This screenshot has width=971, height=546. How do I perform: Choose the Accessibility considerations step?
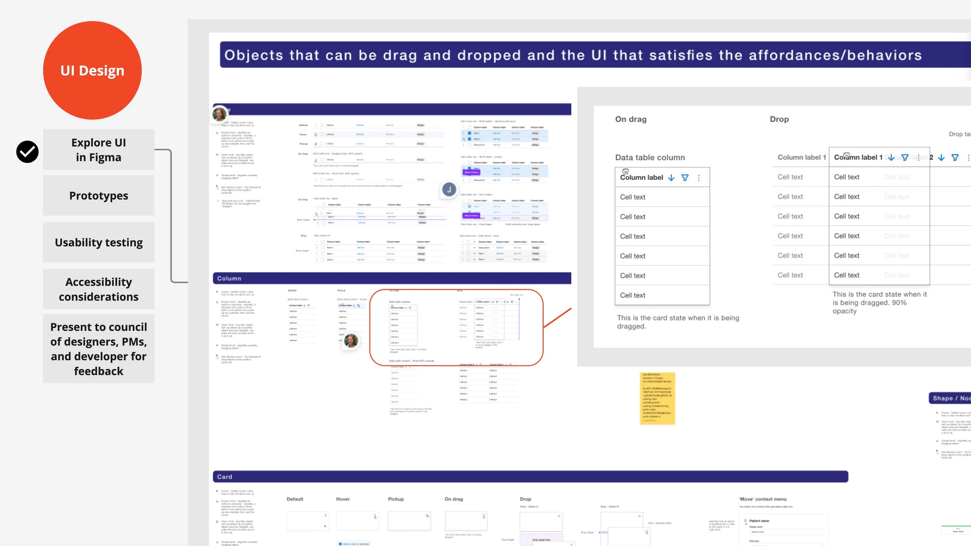point(99,289)
